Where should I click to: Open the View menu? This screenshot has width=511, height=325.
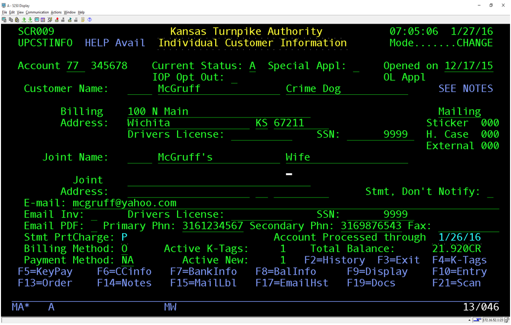point(20,12)
